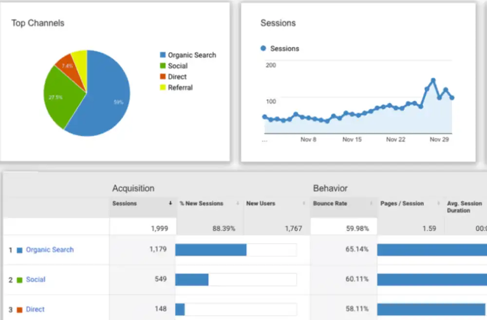Click the Organic Search legend blue swatch

(163, 55)
